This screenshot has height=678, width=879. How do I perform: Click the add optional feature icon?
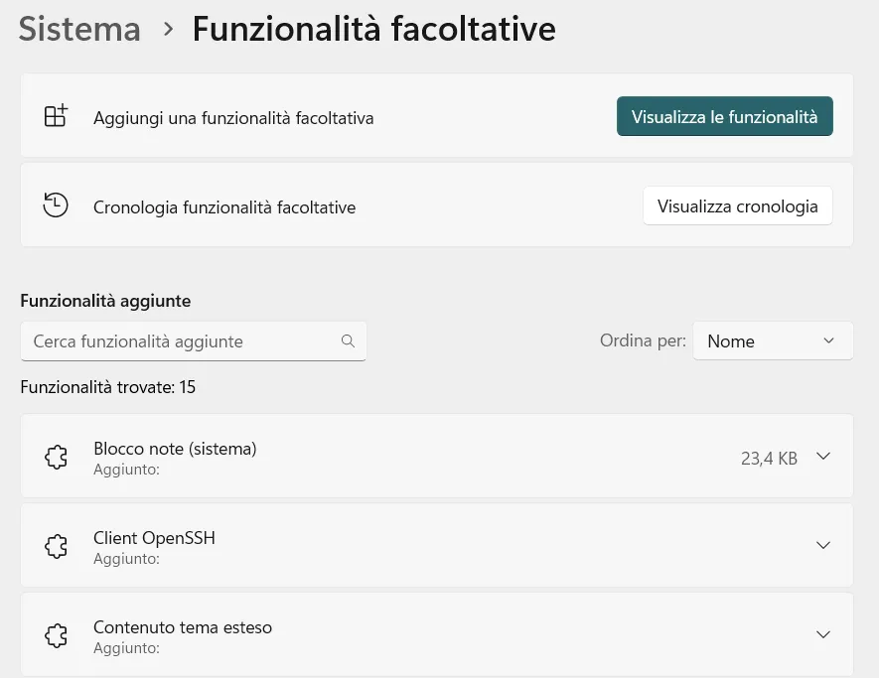56,115
